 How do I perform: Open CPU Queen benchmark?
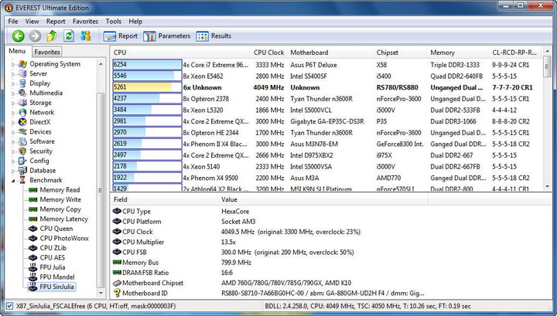[x=56, y=229]
